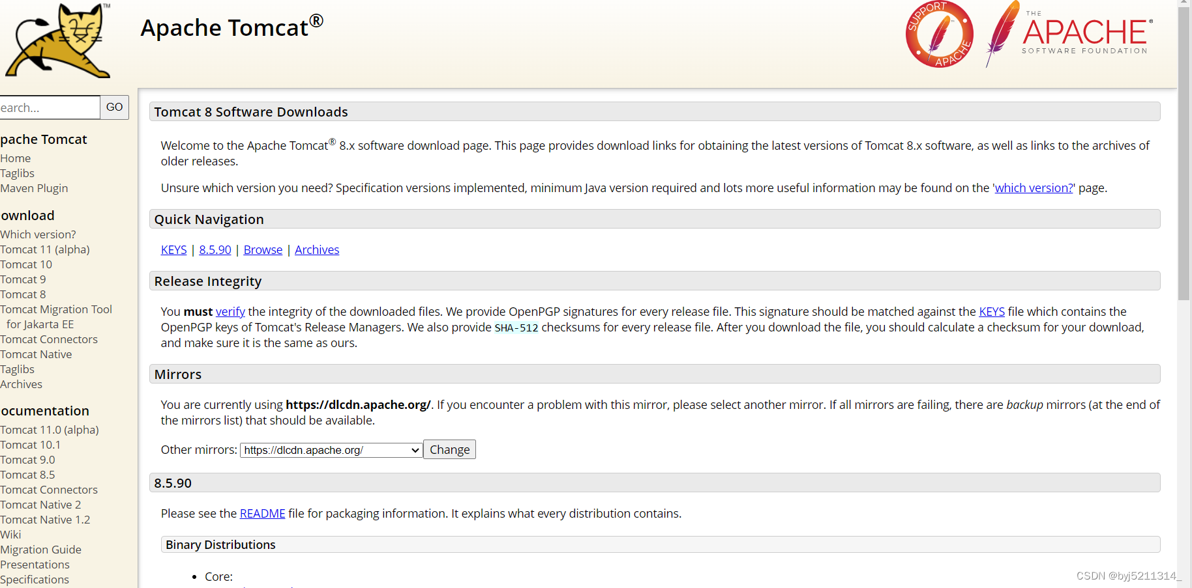Viewport: 1192px width, 588px height.
Task: Click the Change mirror button
Action: point(449,450)
